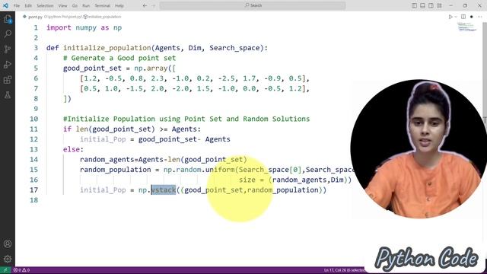Image resolution: width=487 pixels, height=274 pixels.
Task: Click the 'Initialize Population using Point Set' comment
Action: (186, 119)
